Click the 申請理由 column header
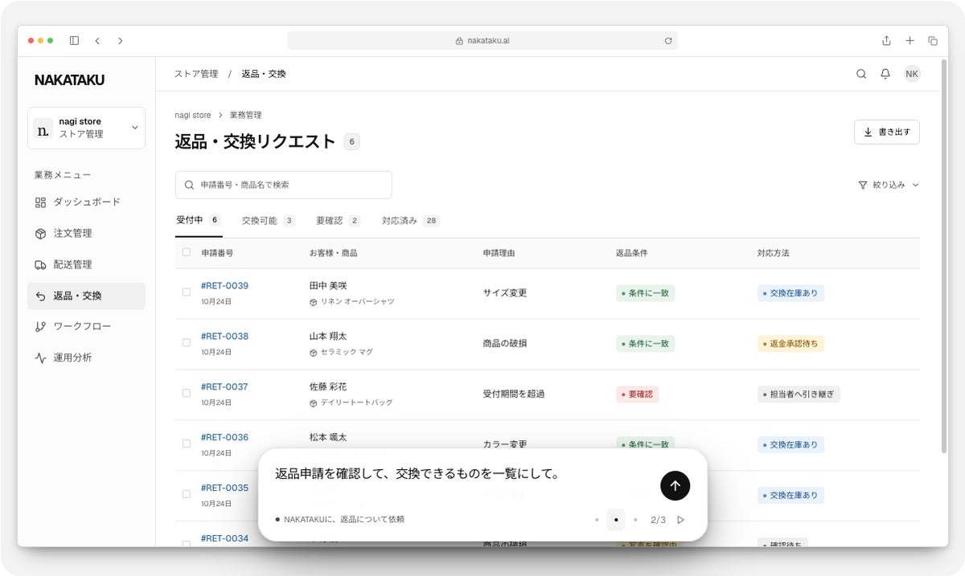Image resolution: width=965 pixels, height=576 pixels. (x=499, y=253)
